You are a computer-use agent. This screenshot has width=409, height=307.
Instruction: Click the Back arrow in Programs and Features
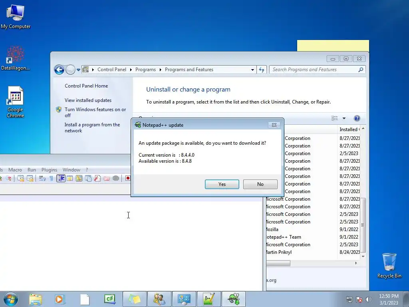[59, 70]
